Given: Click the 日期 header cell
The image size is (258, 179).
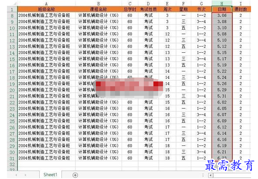Looking at the screenshot, I should pos(222,10).
